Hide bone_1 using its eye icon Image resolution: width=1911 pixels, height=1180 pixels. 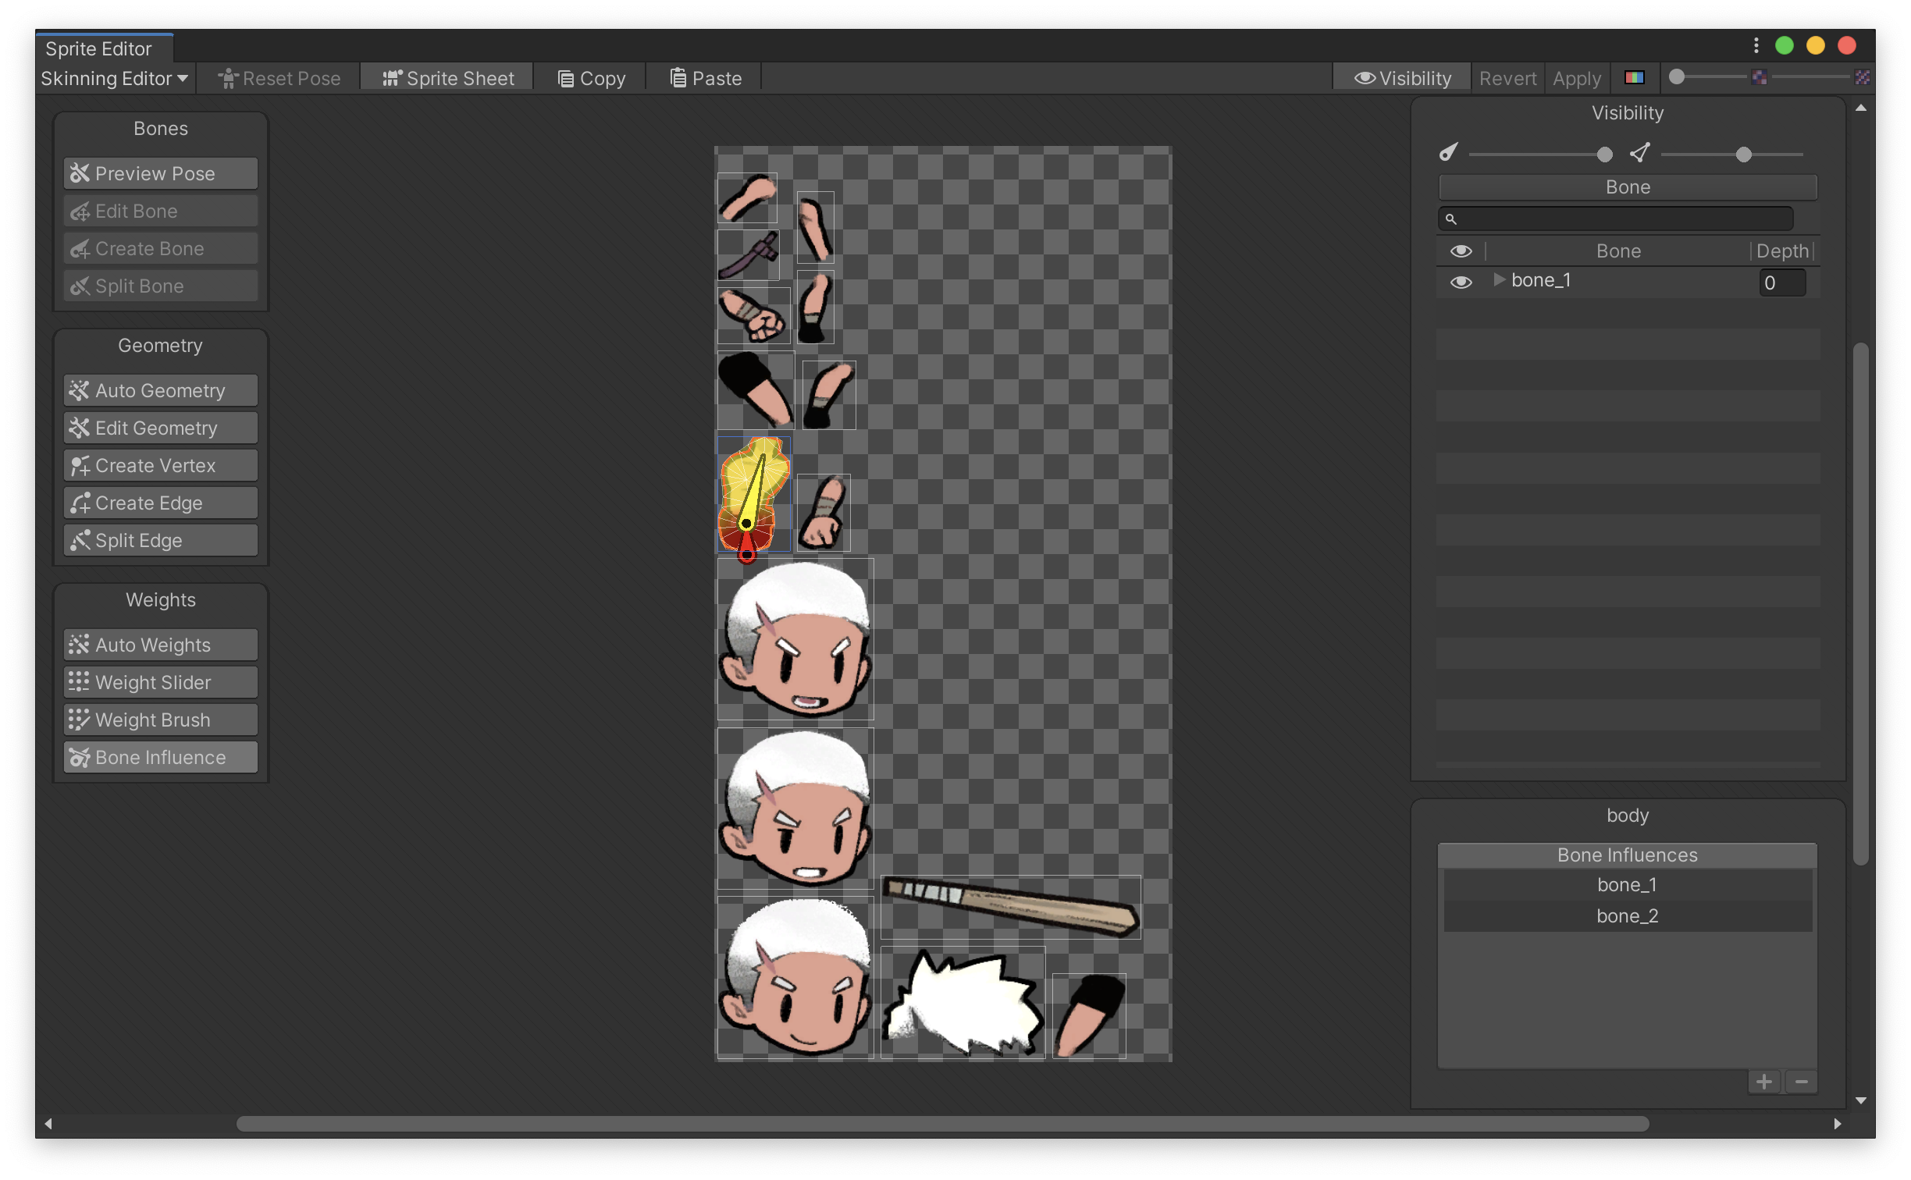(x=1461, y=282)
